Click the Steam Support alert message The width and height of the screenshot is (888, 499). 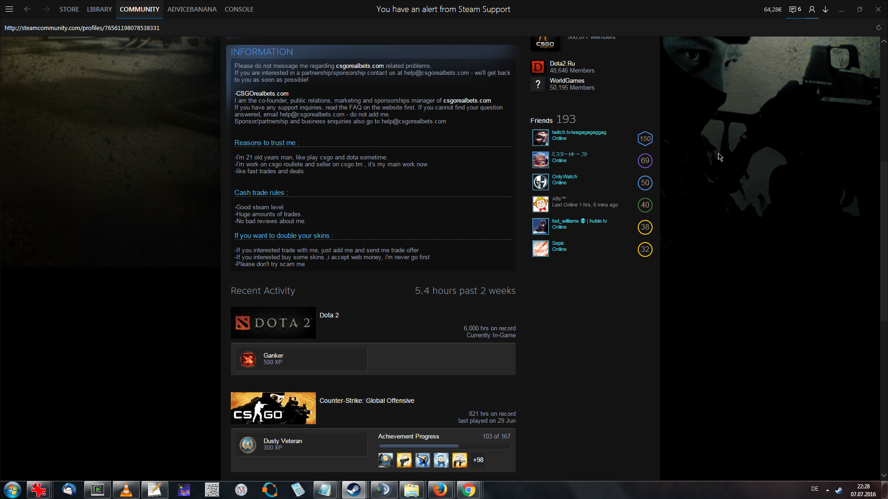point(443,9)
